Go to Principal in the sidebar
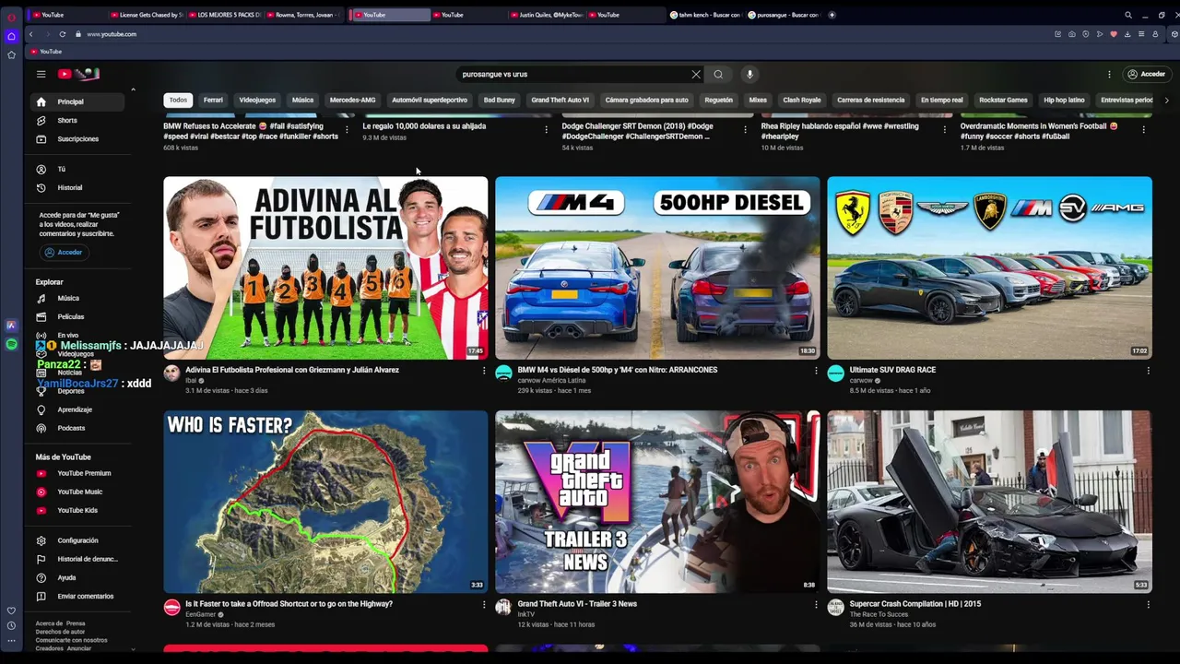The image size is (1180, 664). pos(77,101)
